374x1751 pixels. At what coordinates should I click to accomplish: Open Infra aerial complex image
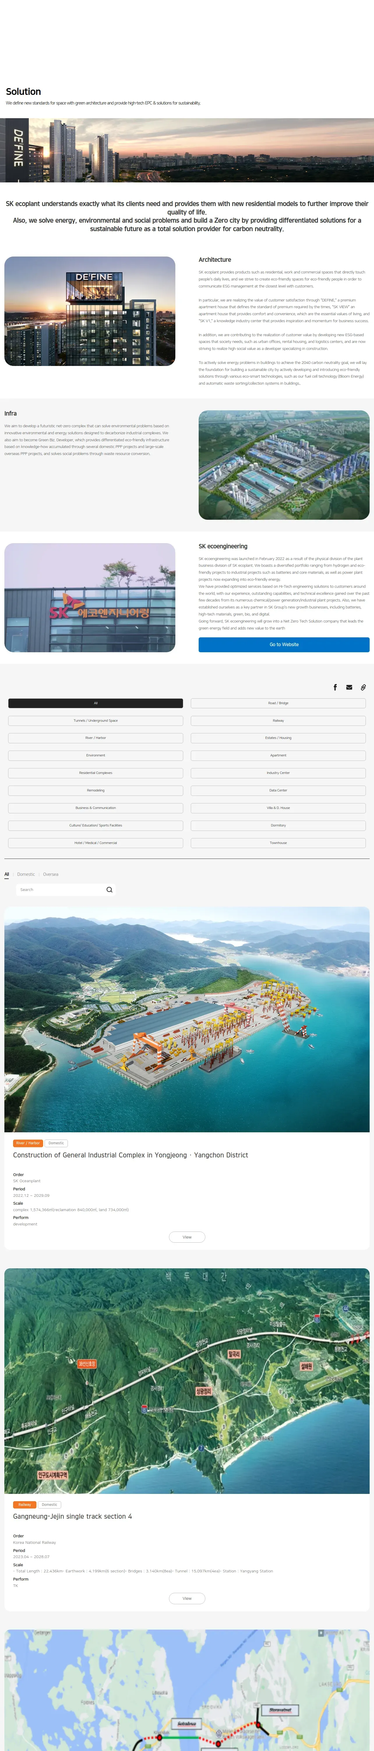point(284,465)
